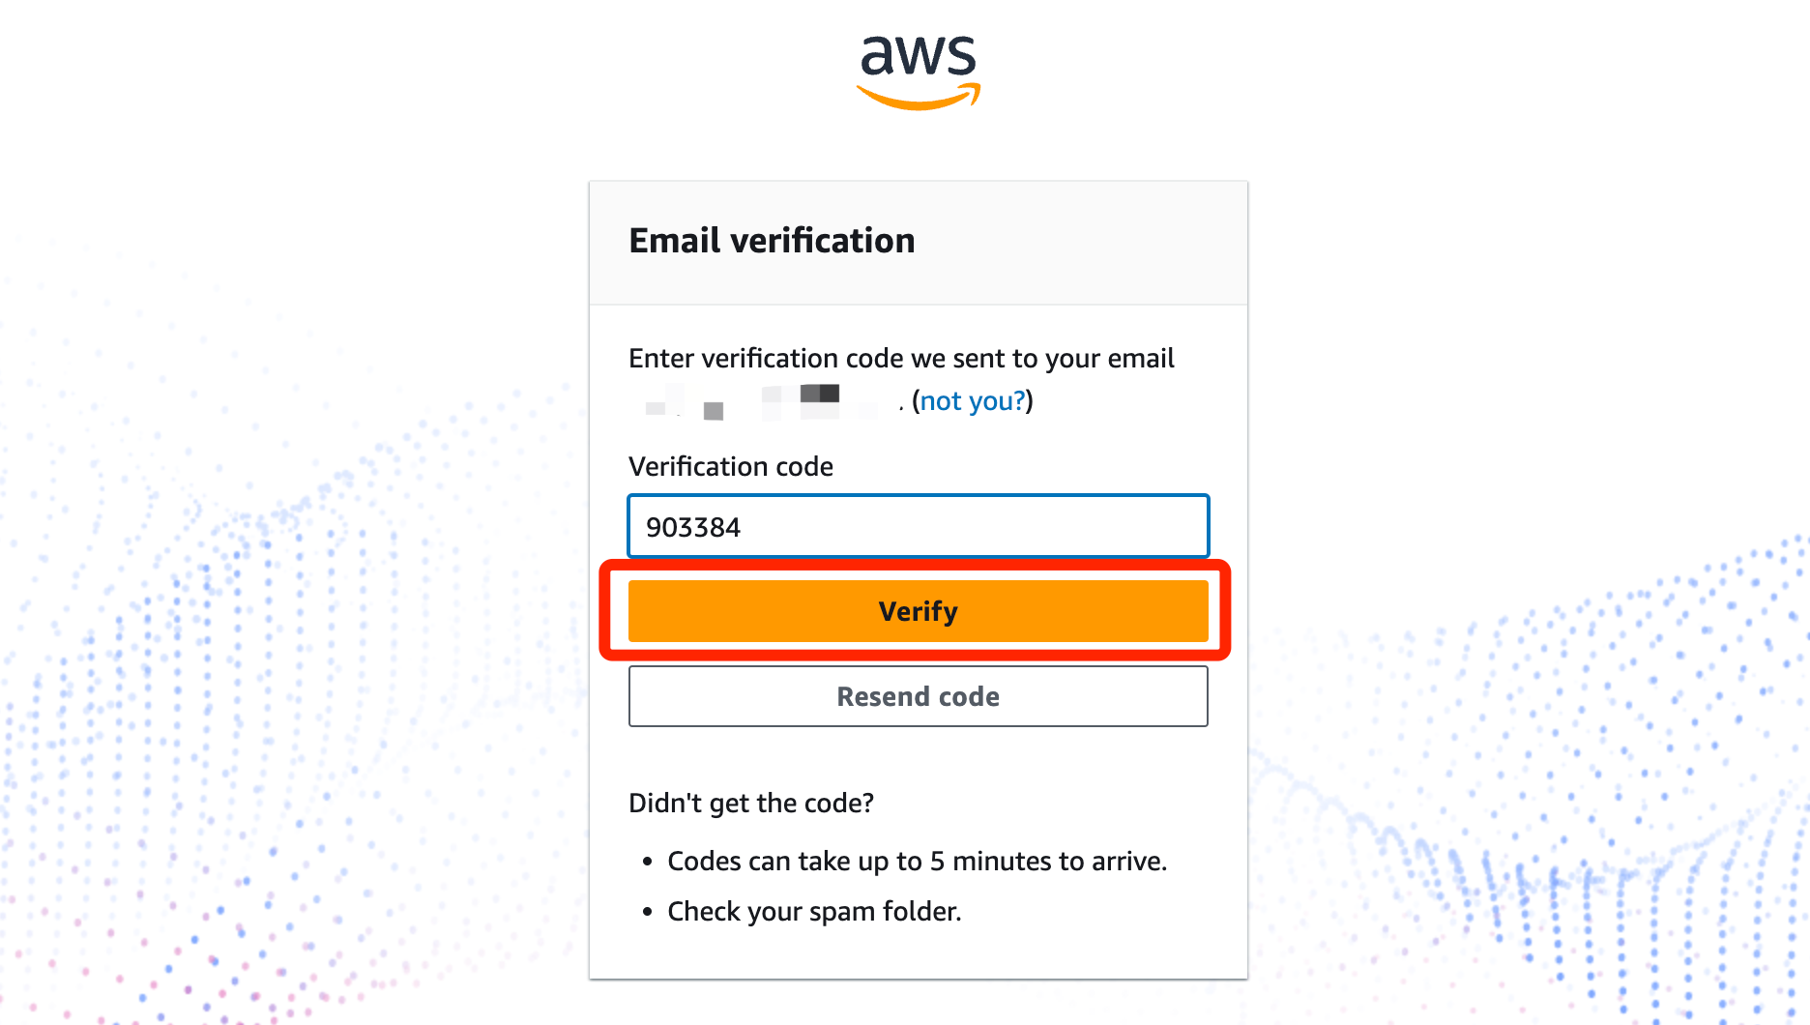Request a new code via Resend code

tap(919, 696)
